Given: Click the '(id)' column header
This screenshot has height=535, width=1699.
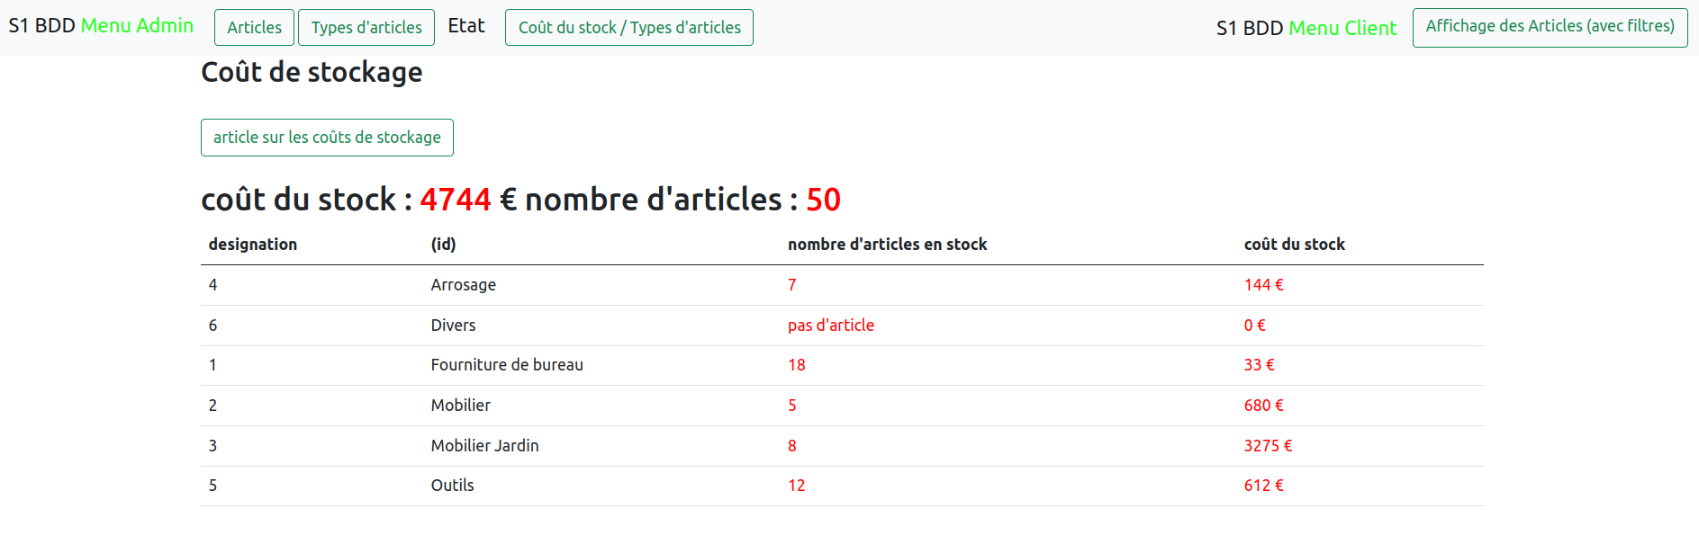Looking at the screenshot, I should [443, 245].
